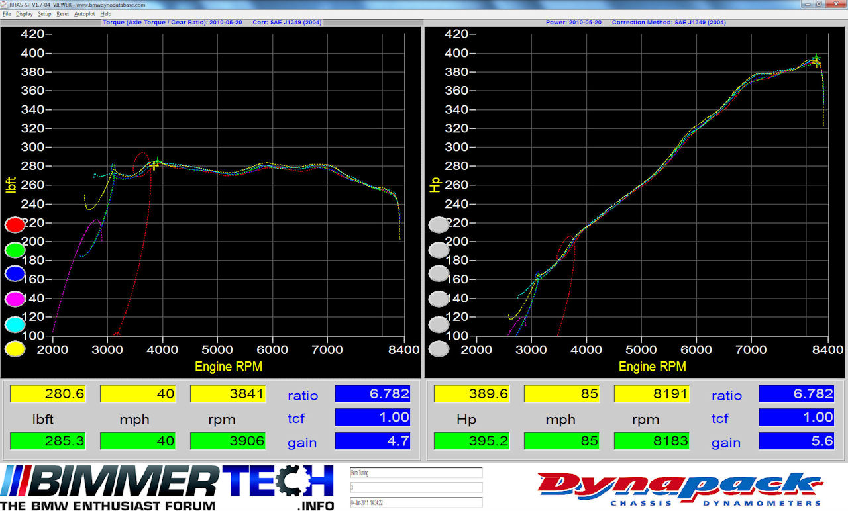Click the torque panel ratio 6.782 field

point(373,394)
